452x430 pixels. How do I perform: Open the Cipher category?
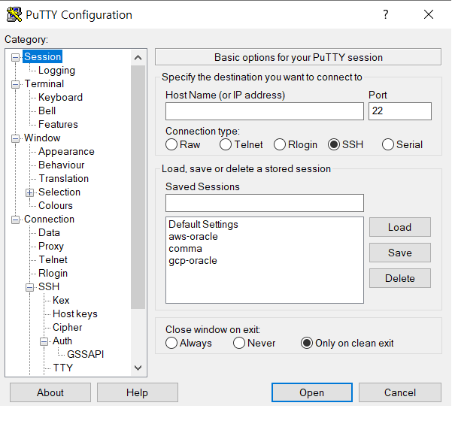click(67, 328)
